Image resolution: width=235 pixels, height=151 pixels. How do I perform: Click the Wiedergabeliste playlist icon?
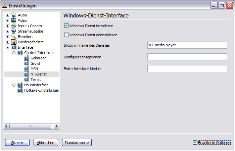pyautogui.click(x=14, y=42)
